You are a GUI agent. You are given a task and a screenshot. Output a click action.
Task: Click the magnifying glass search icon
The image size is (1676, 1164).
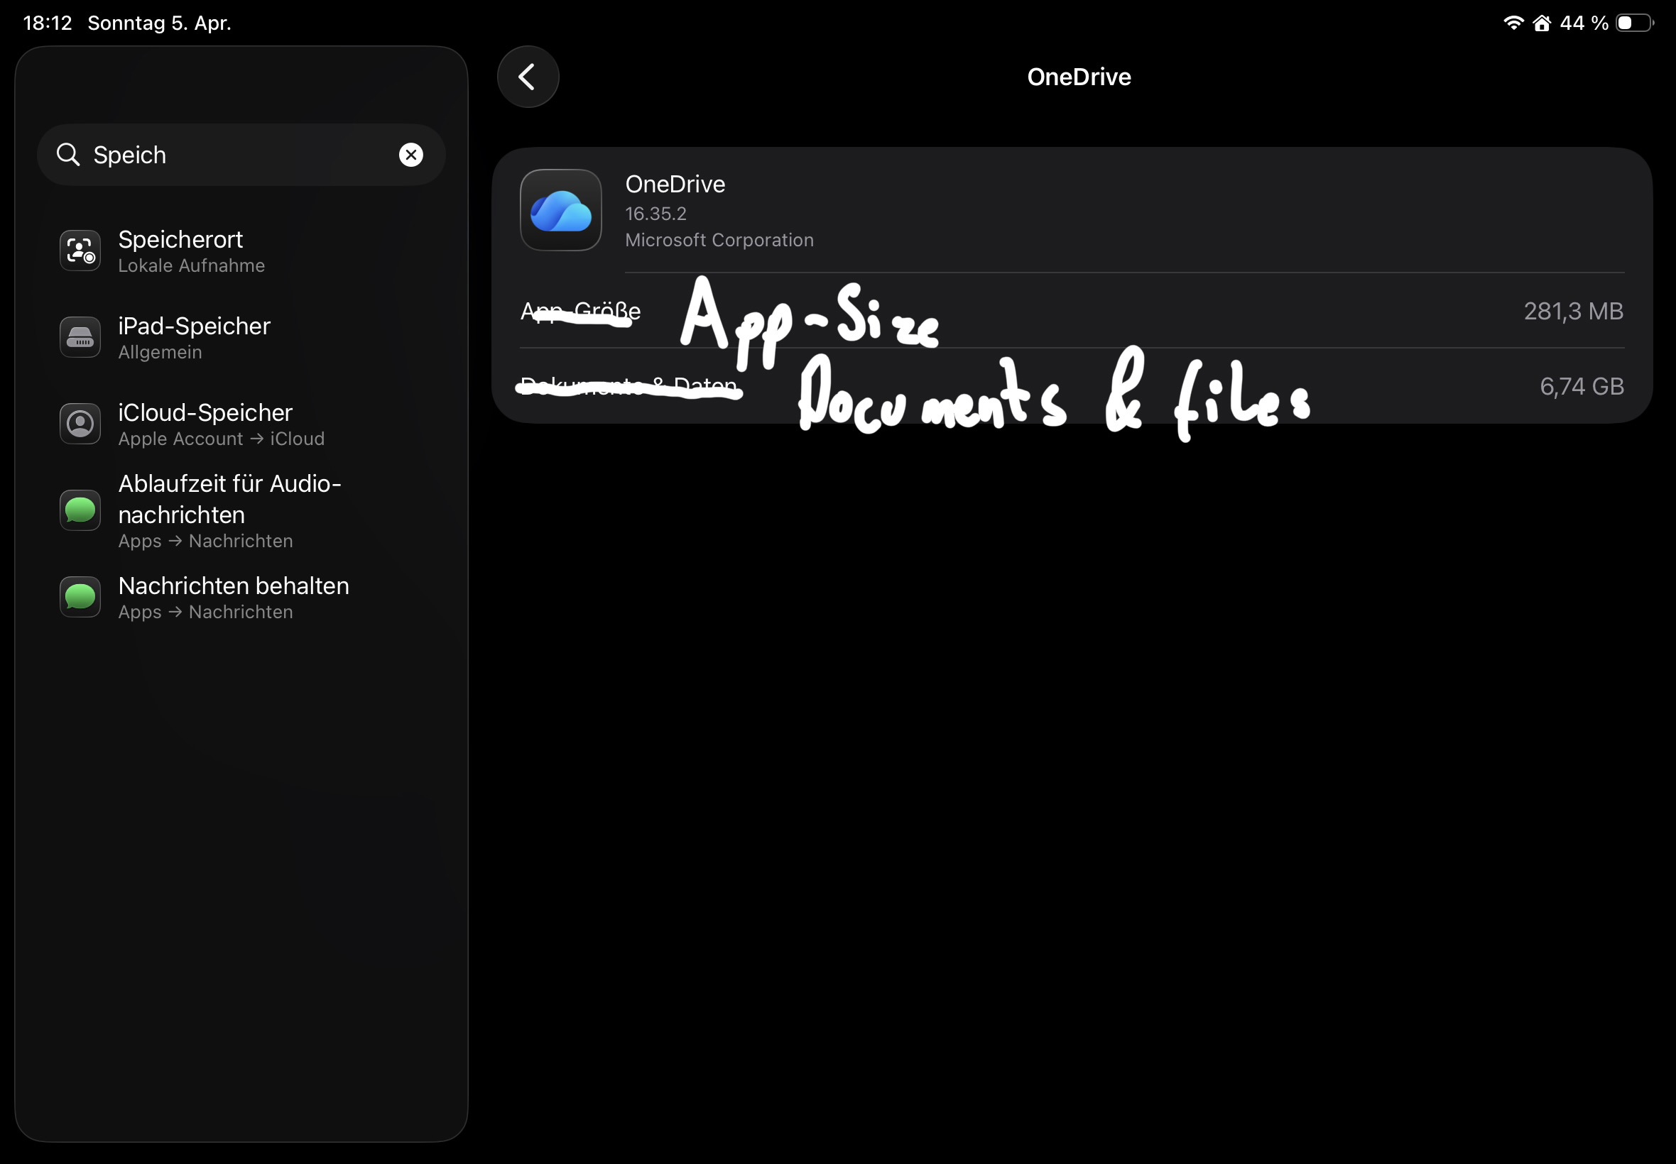(x=68, y=155)
